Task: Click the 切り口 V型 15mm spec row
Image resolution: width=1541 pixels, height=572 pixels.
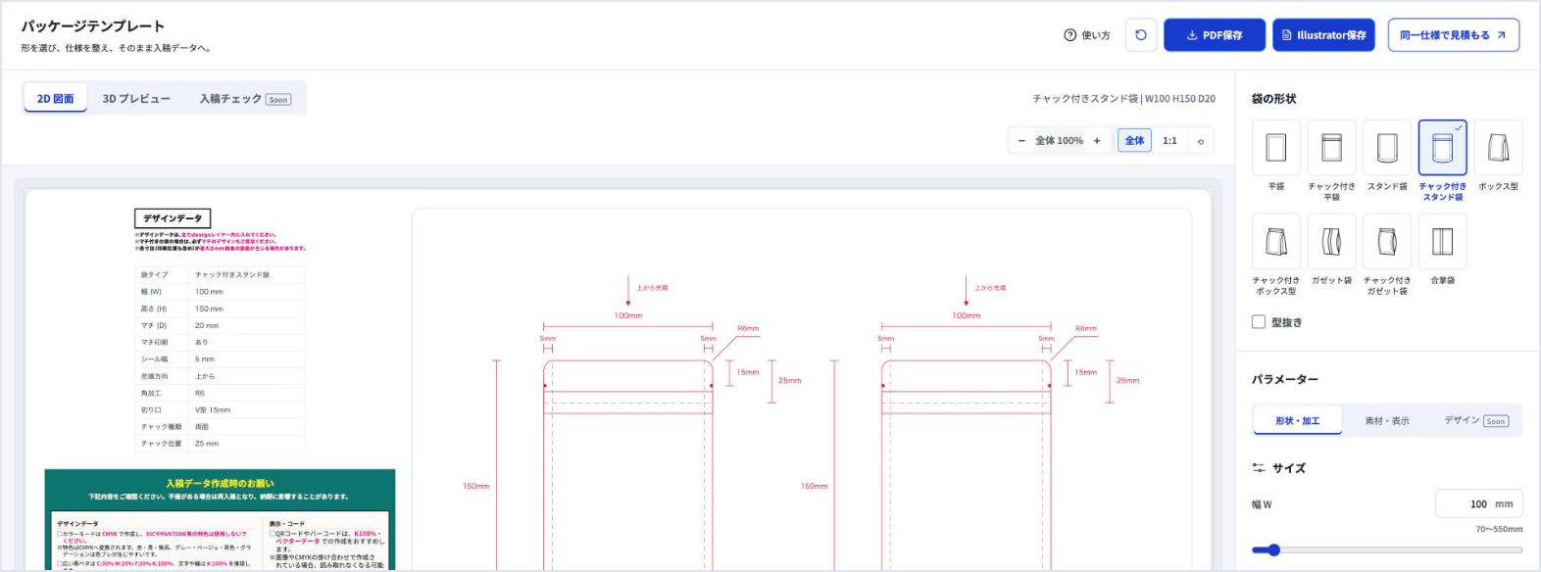Action: click(220, 410)
